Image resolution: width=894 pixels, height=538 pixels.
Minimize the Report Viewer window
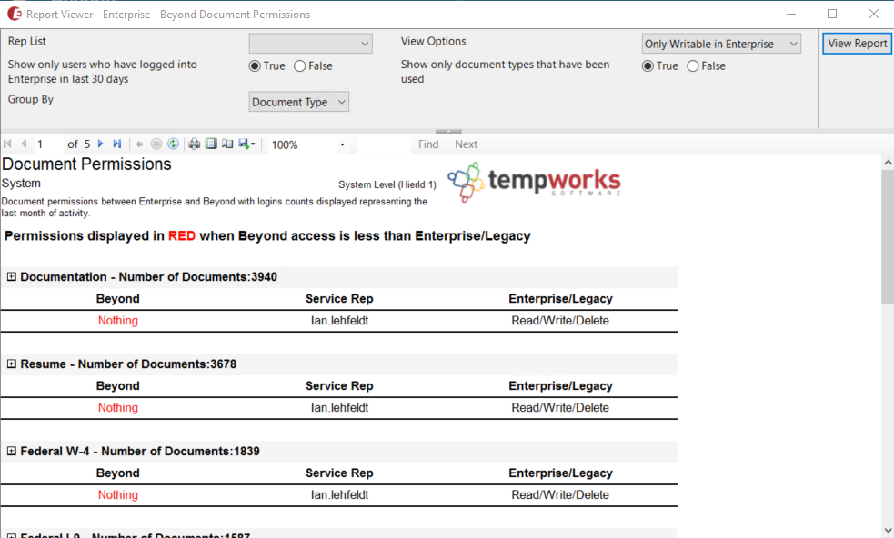click(x=791, y=14)
